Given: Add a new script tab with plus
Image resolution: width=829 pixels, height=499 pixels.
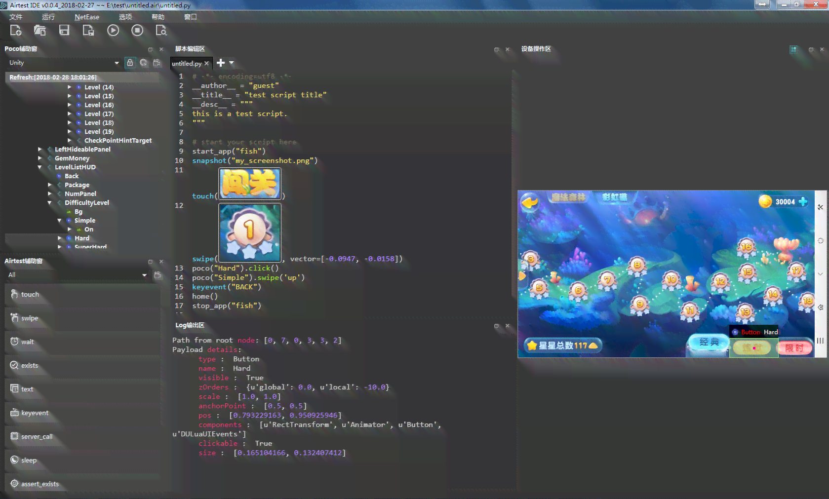Looking at the screenshot, I should pyautogui.click(x=221, y=63).
